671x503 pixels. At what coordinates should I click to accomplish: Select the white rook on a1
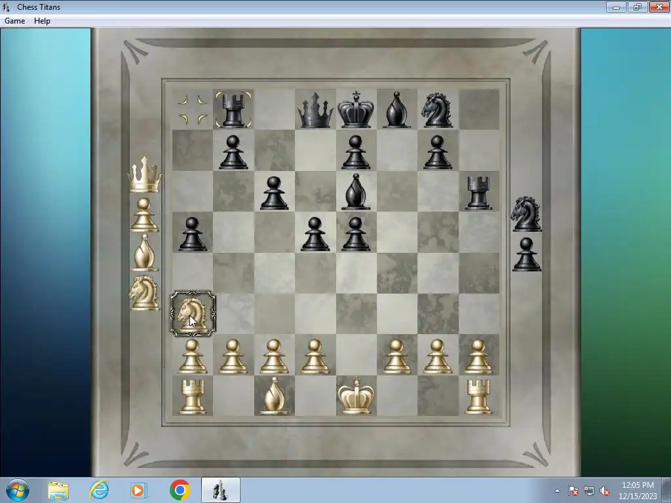coord(192,398)
